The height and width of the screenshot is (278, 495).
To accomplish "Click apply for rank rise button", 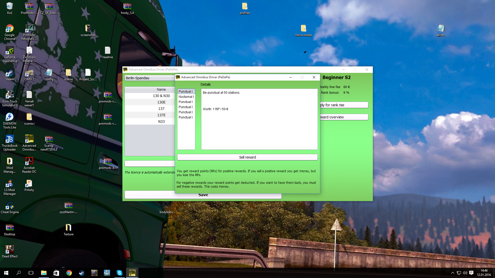I will 344,105.
